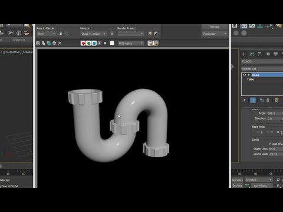Toggle the blue channel display

94,43
